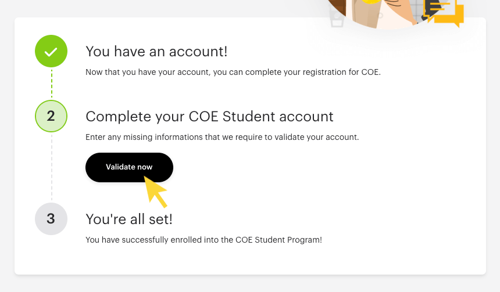Click the yellow arrow pointer graphic
The width and height of the screenshot is (500, 292).
pos(155,192)
